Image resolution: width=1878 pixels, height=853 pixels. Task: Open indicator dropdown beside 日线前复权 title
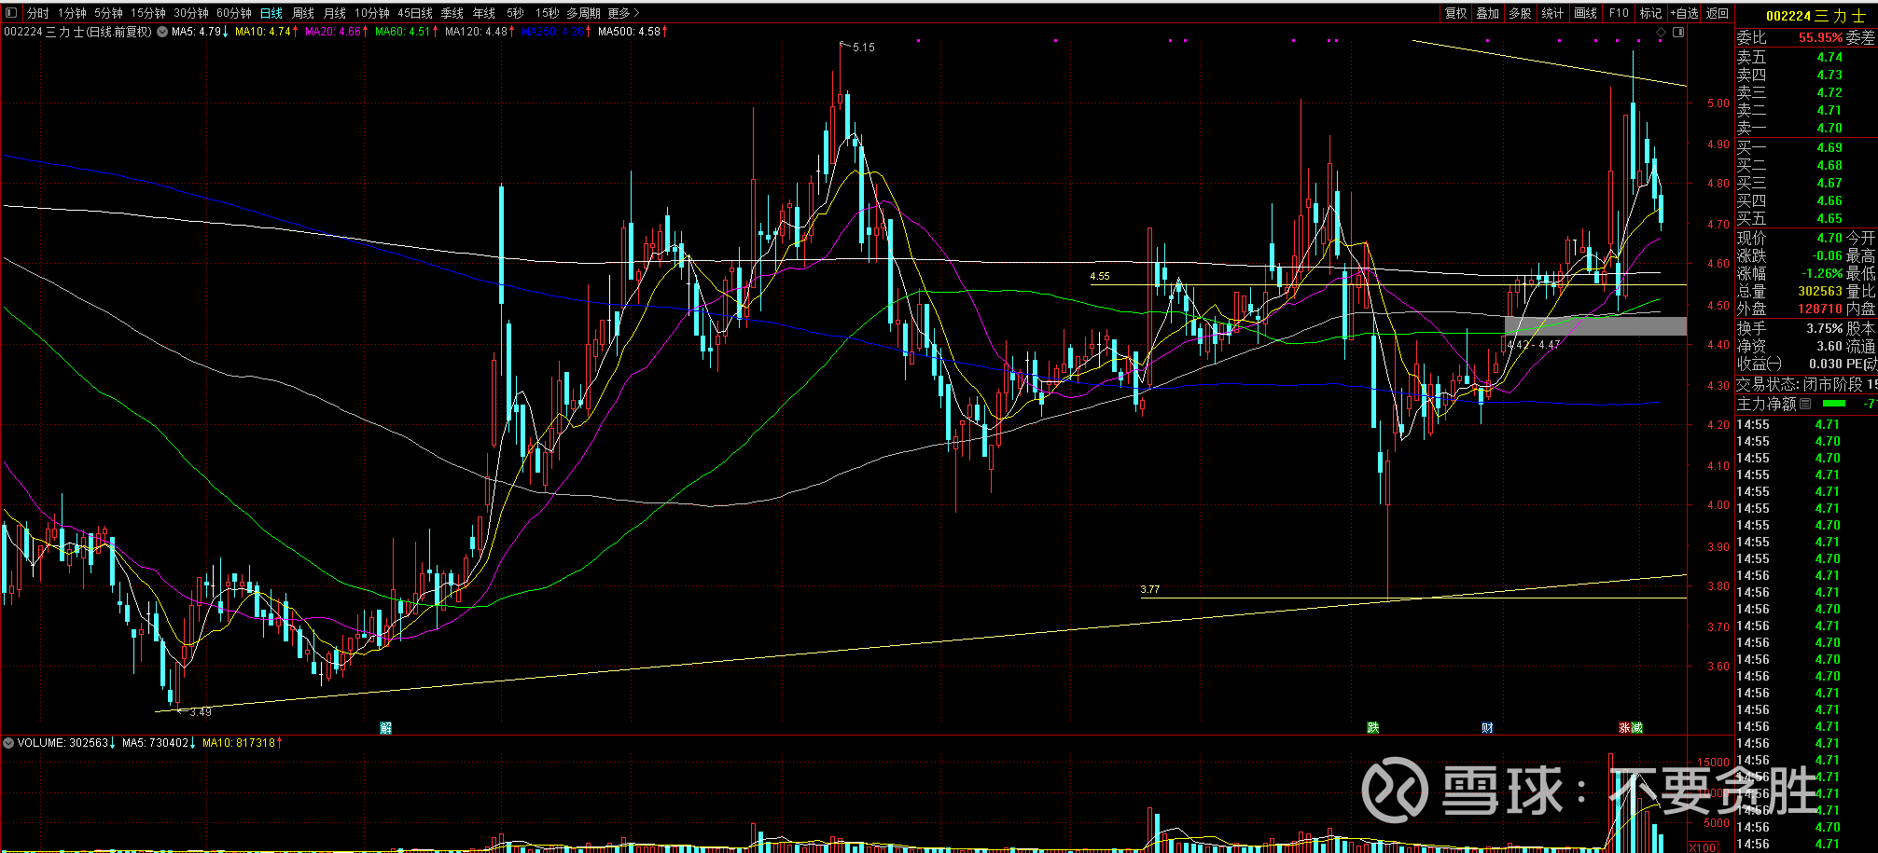click(162, 32)
